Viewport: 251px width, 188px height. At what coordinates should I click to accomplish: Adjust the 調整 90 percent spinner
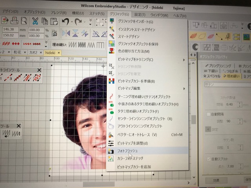(240, 121)
